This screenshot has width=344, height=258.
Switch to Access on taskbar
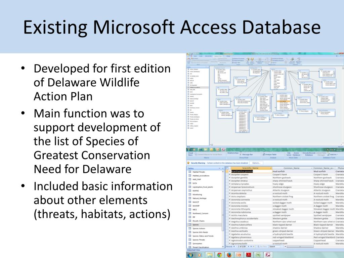click(x=268, y=255)
